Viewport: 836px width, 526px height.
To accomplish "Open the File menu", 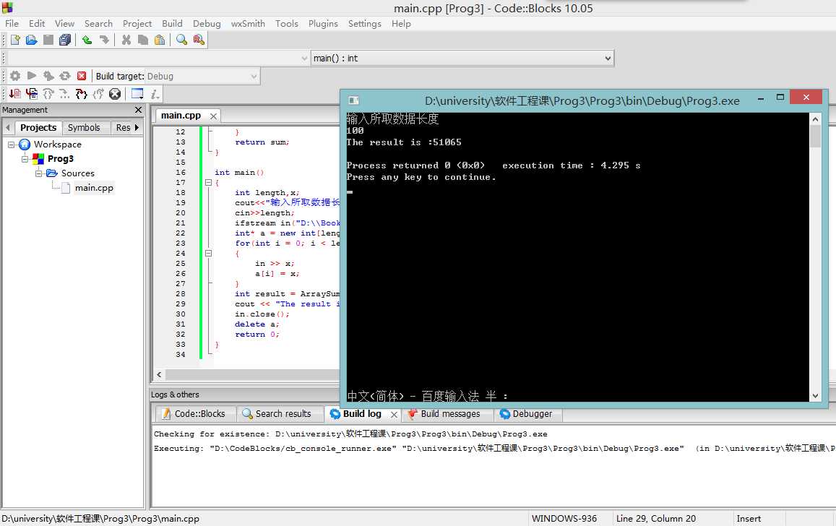I will click(x=12, y=23).
